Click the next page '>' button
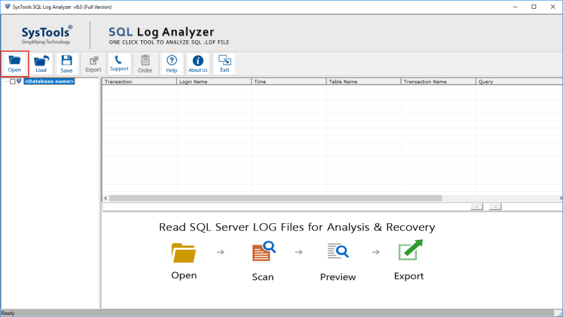This screenshot has height=317, width=563. (x=495, y=206)
